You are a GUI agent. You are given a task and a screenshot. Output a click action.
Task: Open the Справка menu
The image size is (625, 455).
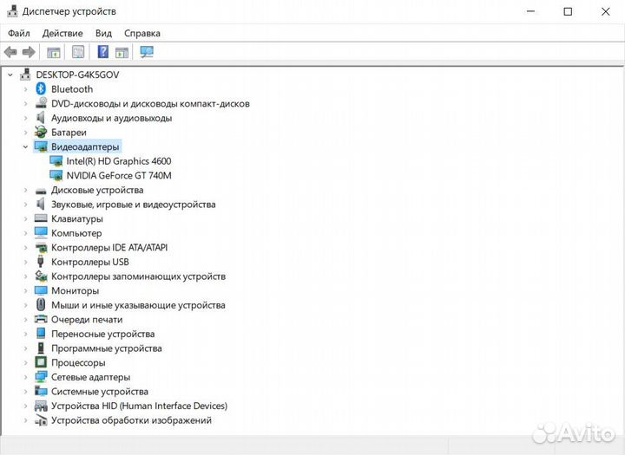point(142,33)
